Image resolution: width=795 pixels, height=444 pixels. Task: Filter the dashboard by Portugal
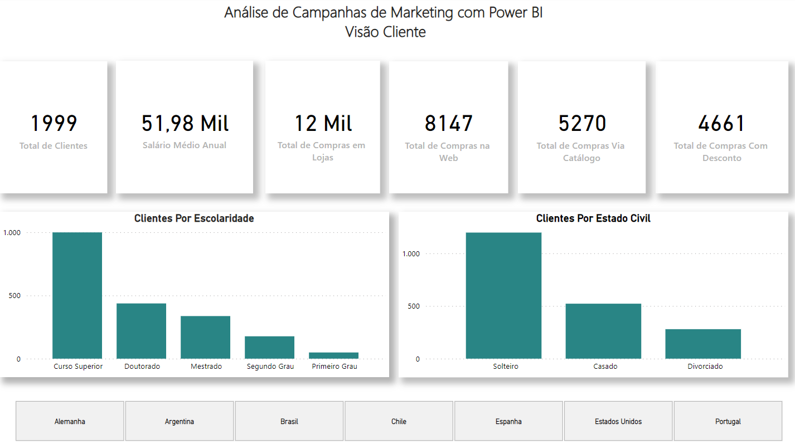(x=728, y=421)
